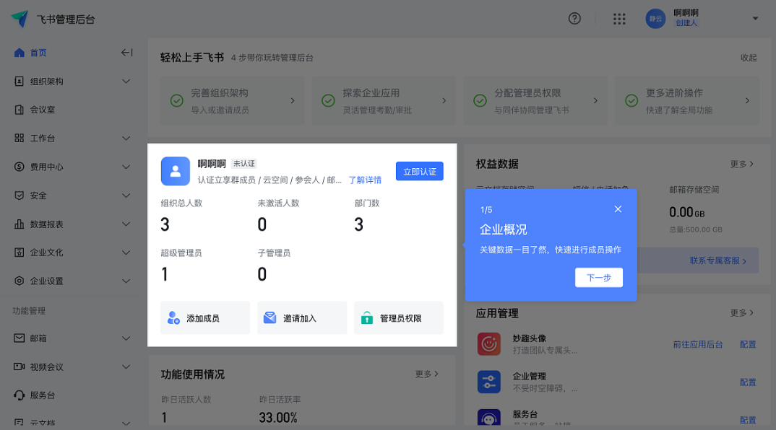The height and width of the screenshot is (430, 776).
Task: Click 邀请加入 quick action
Action: (302, 317)
